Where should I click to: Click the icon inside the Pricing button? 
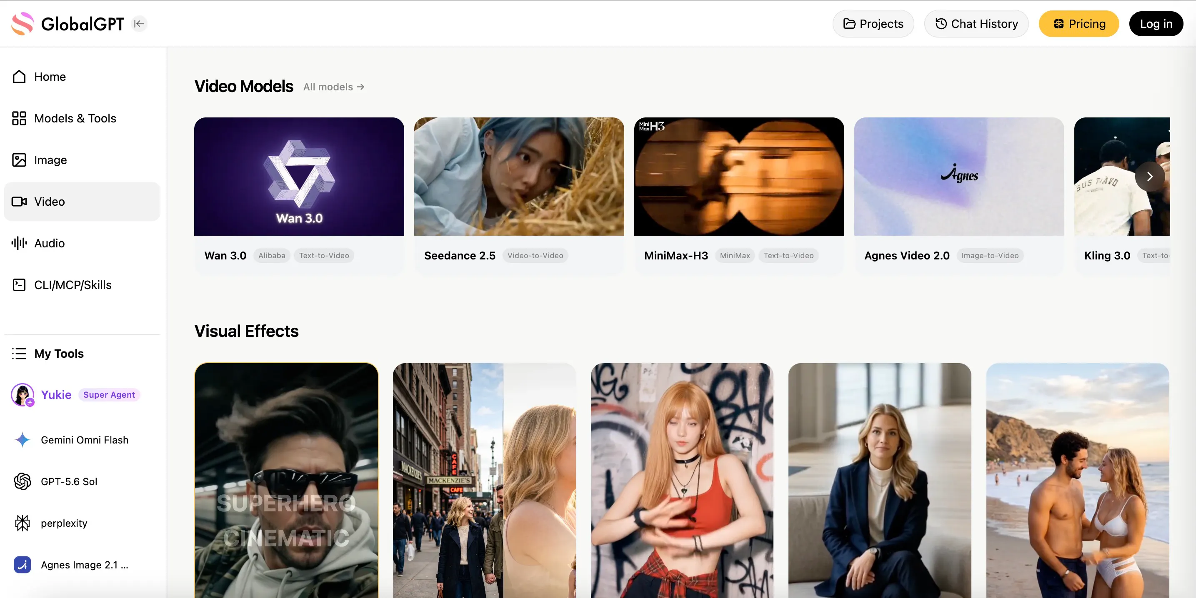[1058, 24]
